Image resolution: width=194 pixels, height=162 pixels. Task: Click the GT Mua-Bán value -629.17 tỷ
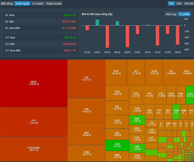(x=70, y=51)
